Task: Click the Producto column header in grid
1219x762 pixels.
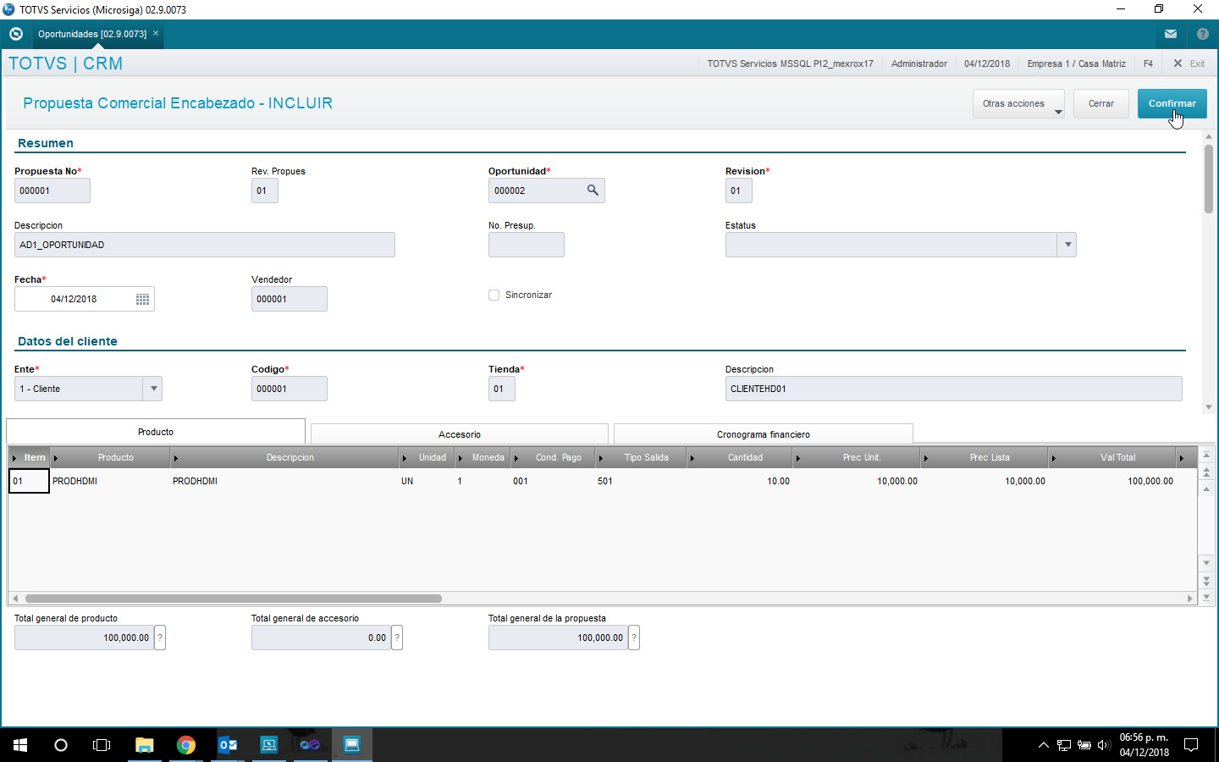Action: point(111,457)
